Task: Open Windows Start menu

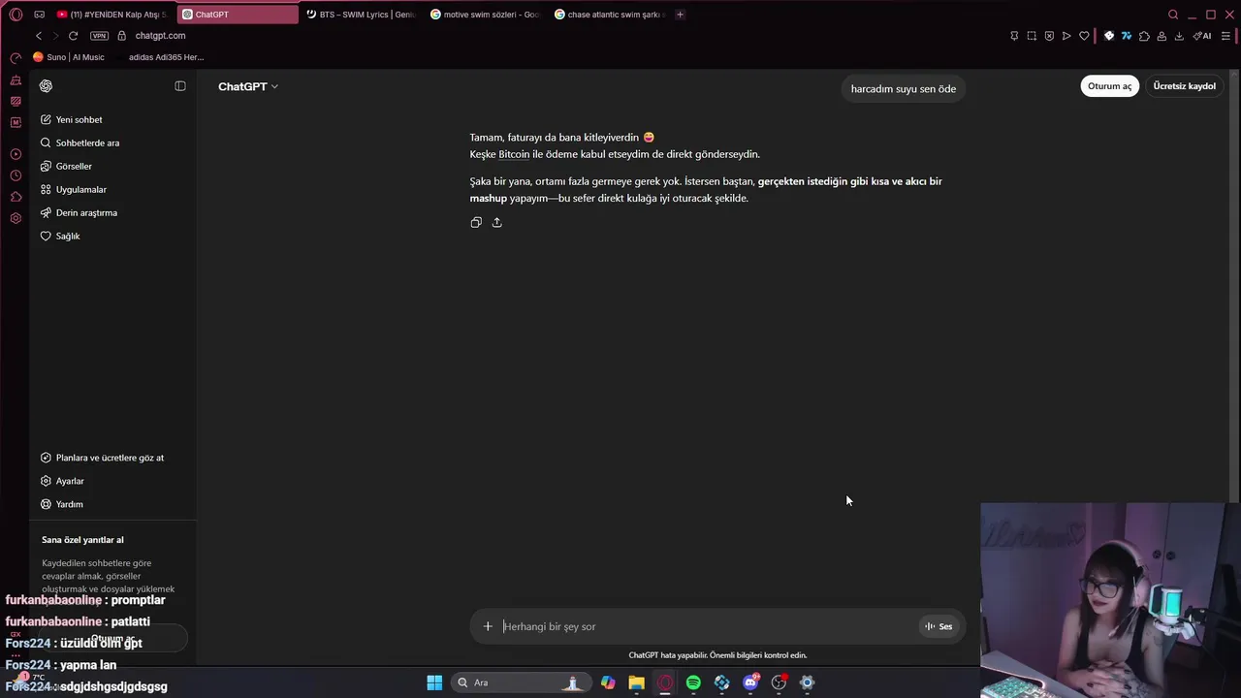Action: point(434,682)
